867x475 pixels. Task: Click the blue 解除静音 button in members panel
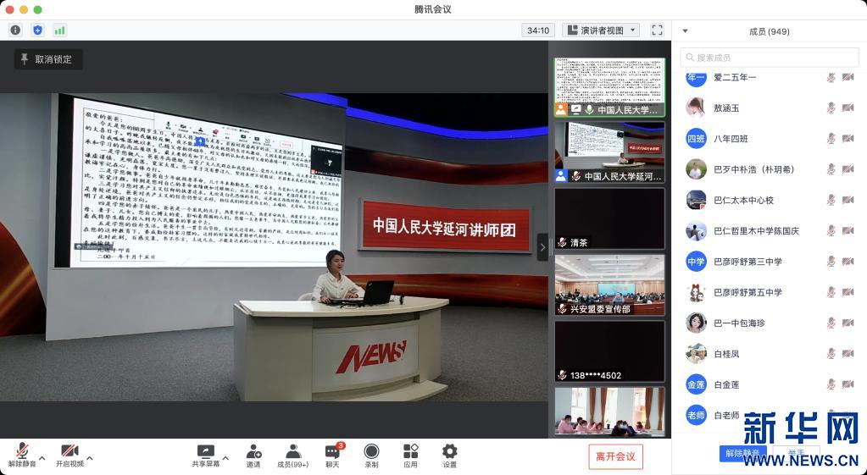[742, 453]
